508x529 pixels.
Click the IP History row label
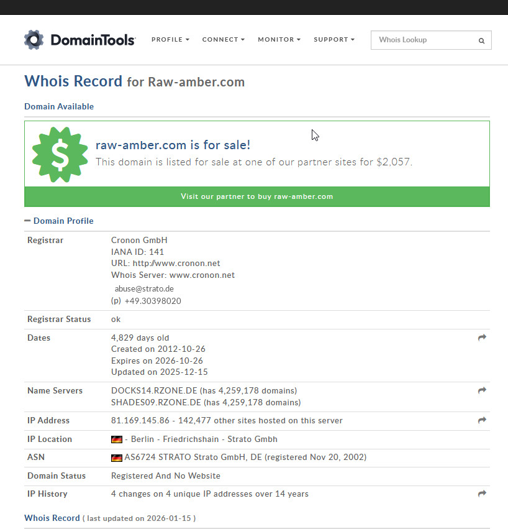click(47, 494)
